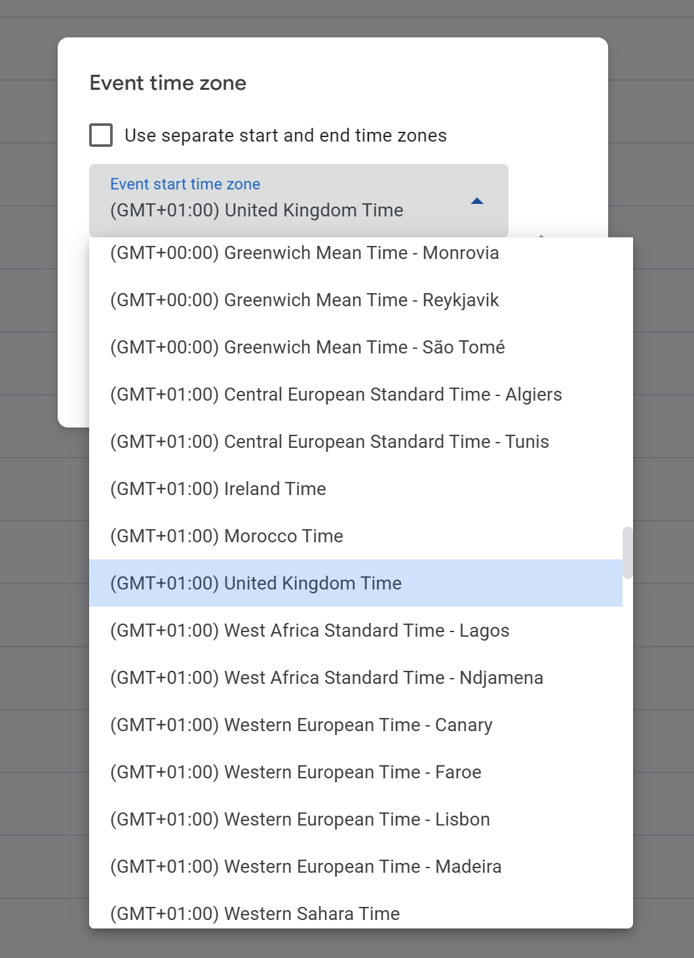Viewport: 694px width, 958px height.
Task: Select Western European Time - Faroe
Action: [x=296, y=772]
